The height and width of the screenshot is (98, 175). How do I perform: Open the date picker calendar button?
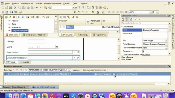click(x=57, y=47)
